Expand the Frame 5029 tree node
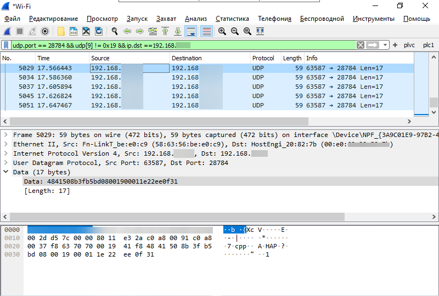The height and width of the screenshot is (296, 439). (x=6, y=135)
